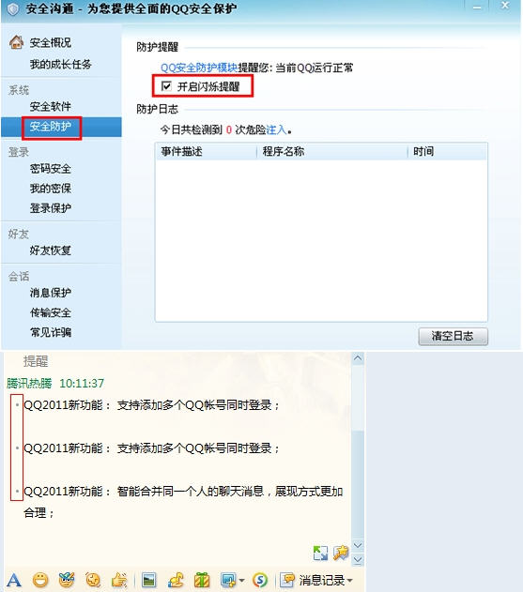Open the music share icon
Screen dimensions: 523x592
(x=176, y=580)
